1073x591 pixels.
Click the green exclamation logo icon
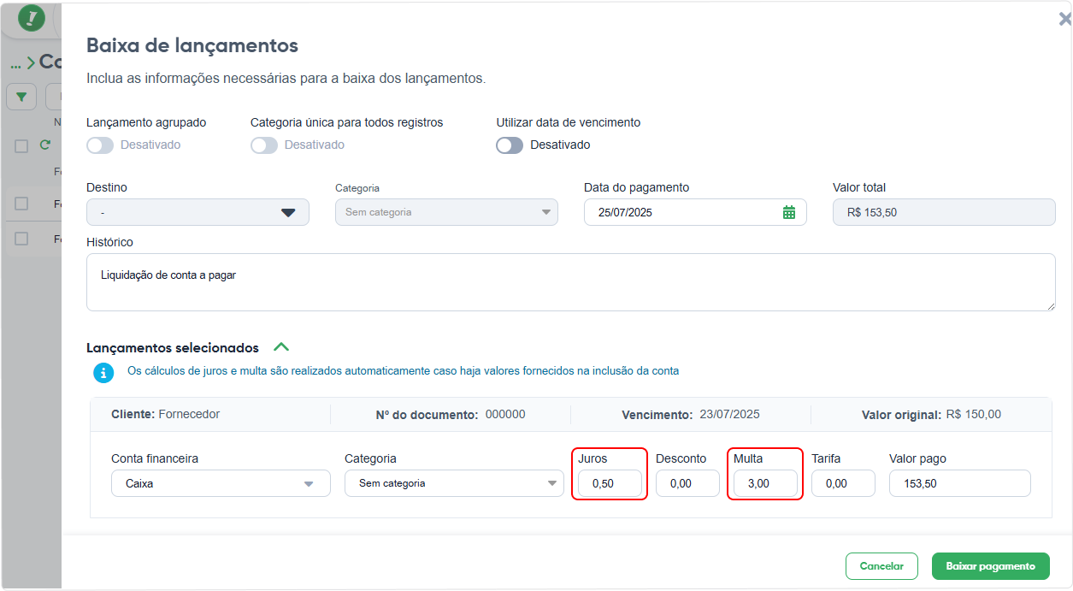[32, 18]
